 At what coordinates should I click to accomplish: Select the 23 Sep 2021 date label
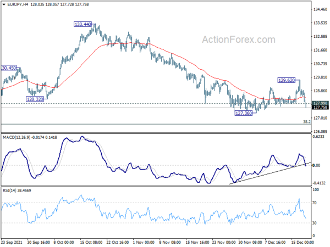pyautogui.click(x=12, y=243)
